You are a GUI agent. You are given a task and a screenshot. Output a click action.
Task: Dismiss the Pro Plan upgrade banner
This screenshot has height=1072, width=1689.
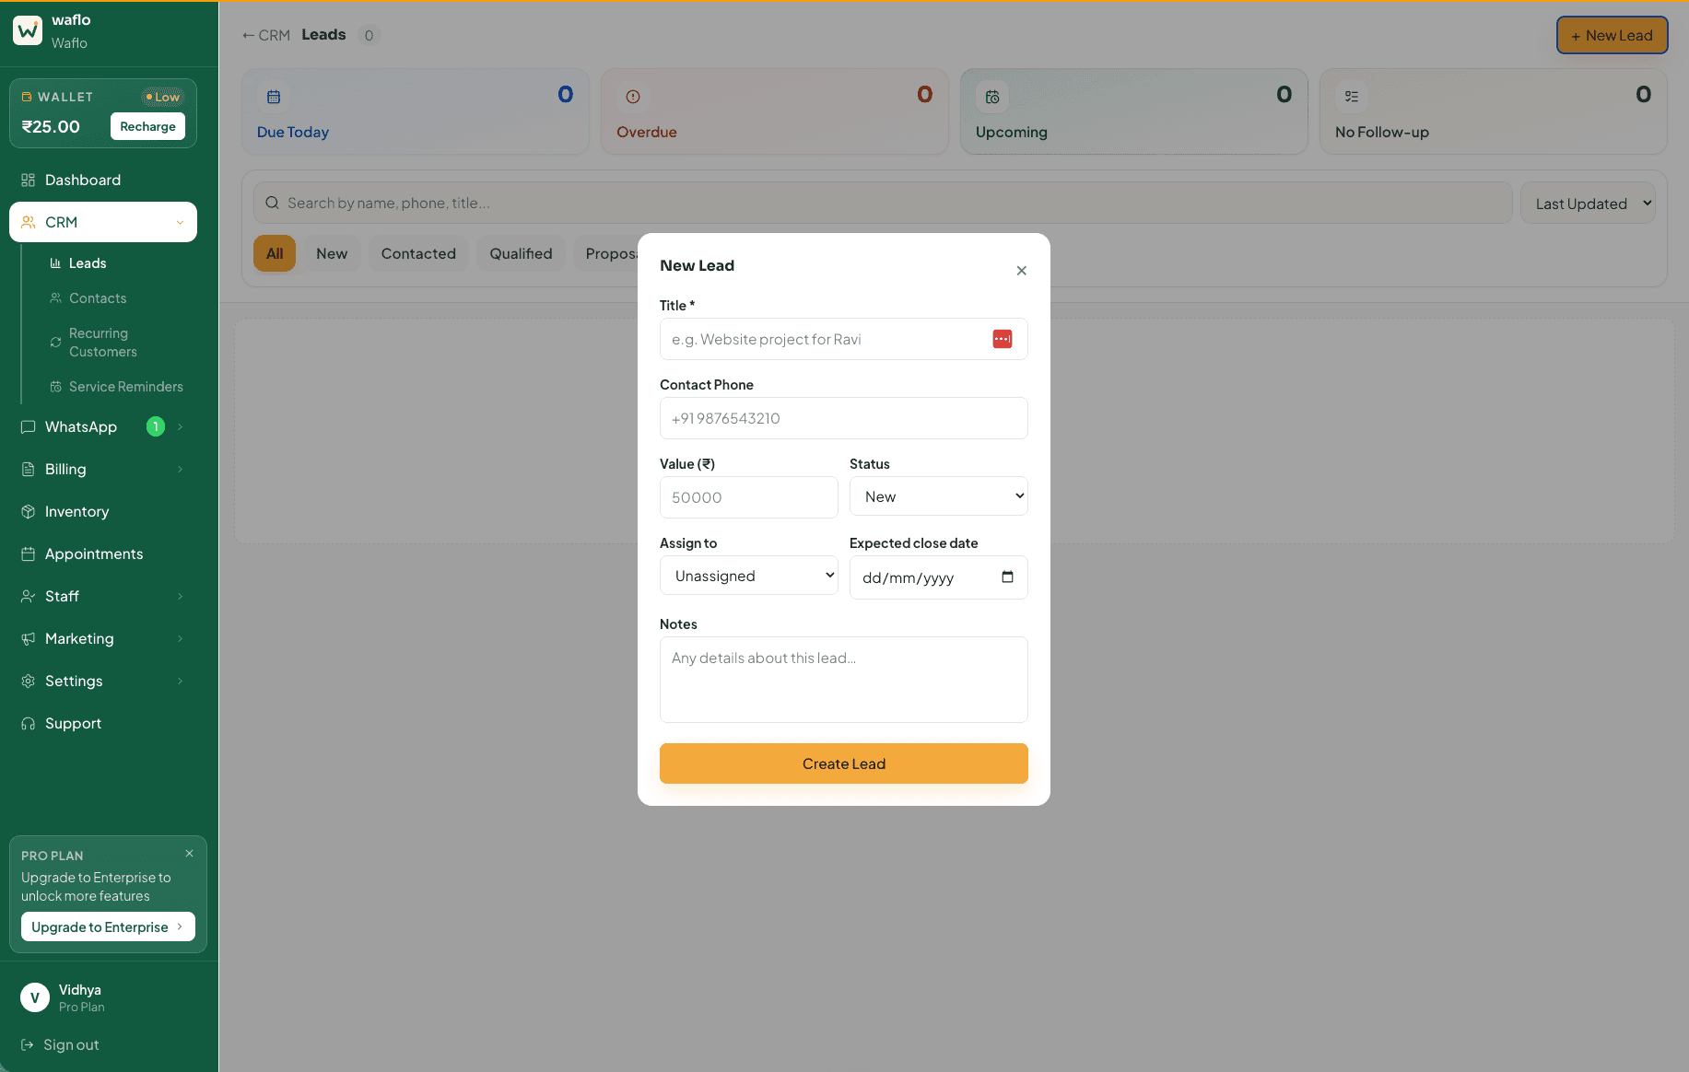tap(189, 854)
